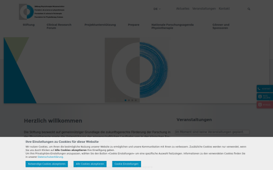Screen dimensions: 273x170
Task: Click the Herzlich willkommen heading
Action: tap(53, 121)
